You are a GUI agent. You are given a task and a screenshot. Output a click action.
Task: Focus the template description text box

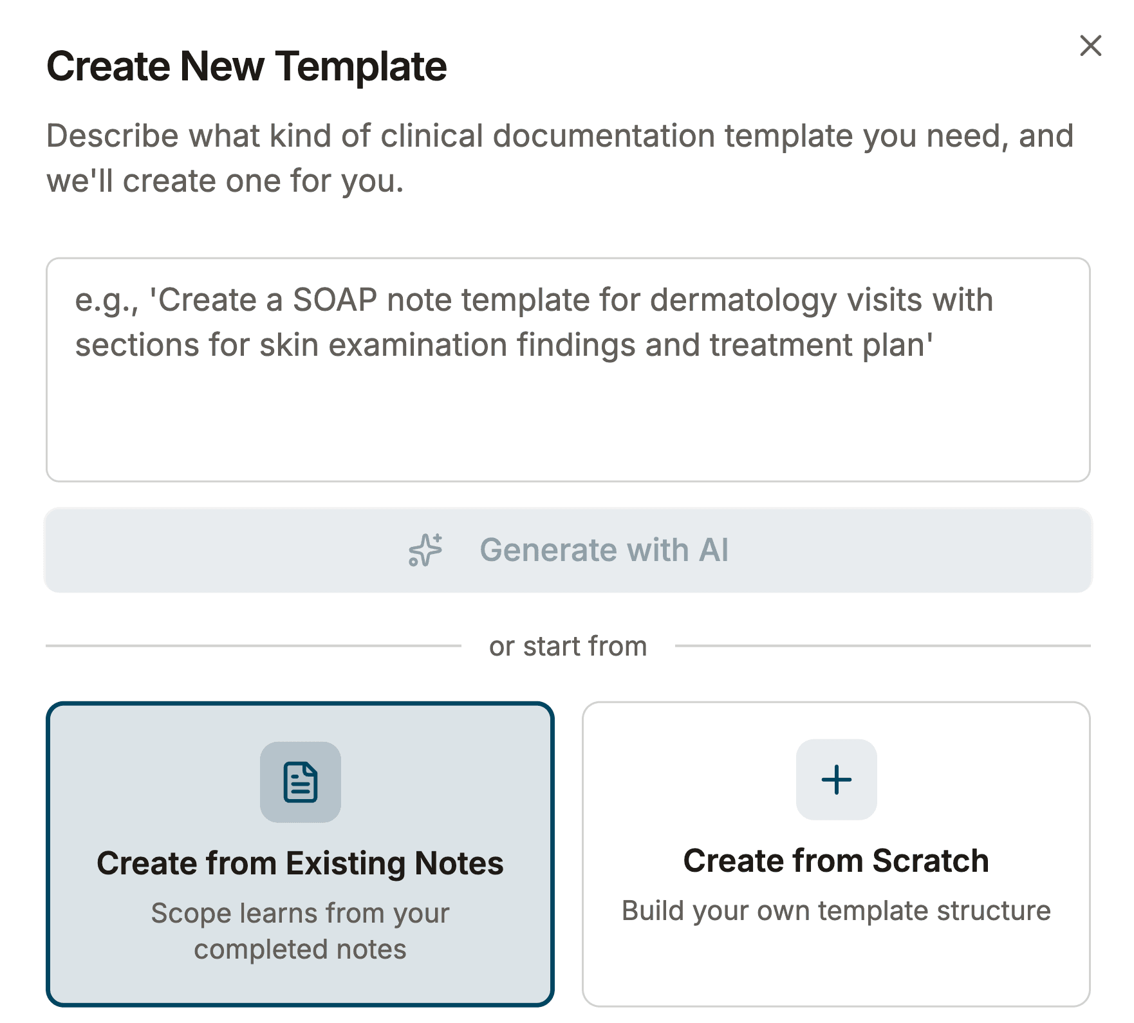[x=568, y=369]
